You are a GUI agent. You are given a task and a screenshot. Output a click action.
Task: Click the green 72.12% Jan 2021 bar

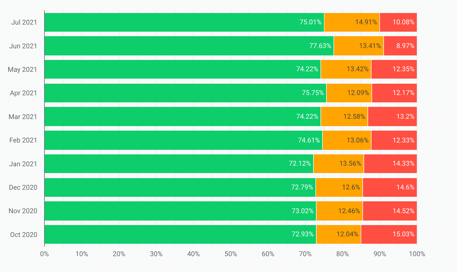point(179,164)
